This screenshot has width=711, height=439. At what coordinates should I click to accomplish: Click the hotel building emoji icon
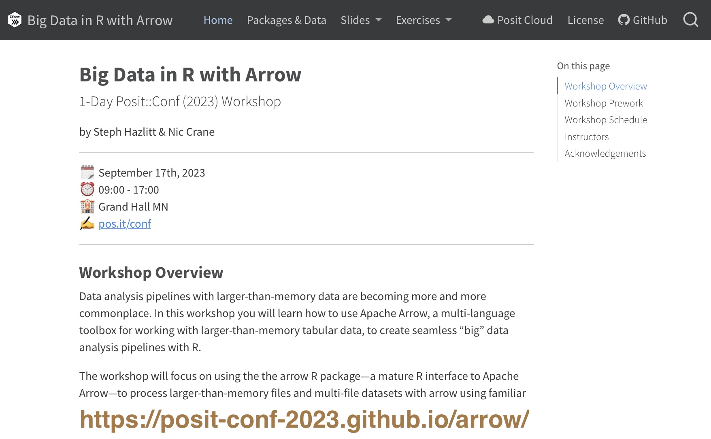(x=87, y=207)
